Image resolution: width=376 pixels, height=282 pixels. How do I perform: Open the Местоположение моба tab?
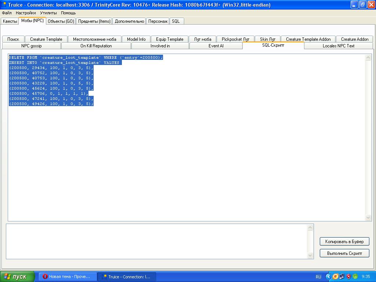[x=95, y=39]
